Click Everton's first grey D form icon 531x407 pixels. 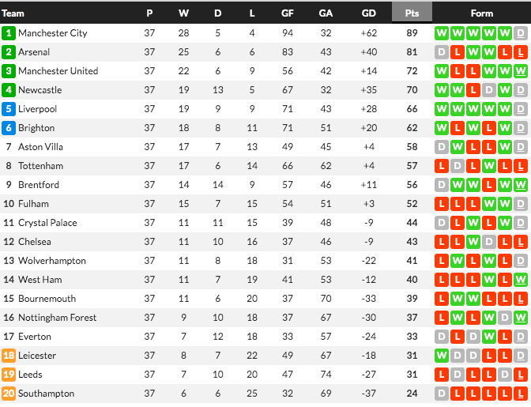(442, 337)
